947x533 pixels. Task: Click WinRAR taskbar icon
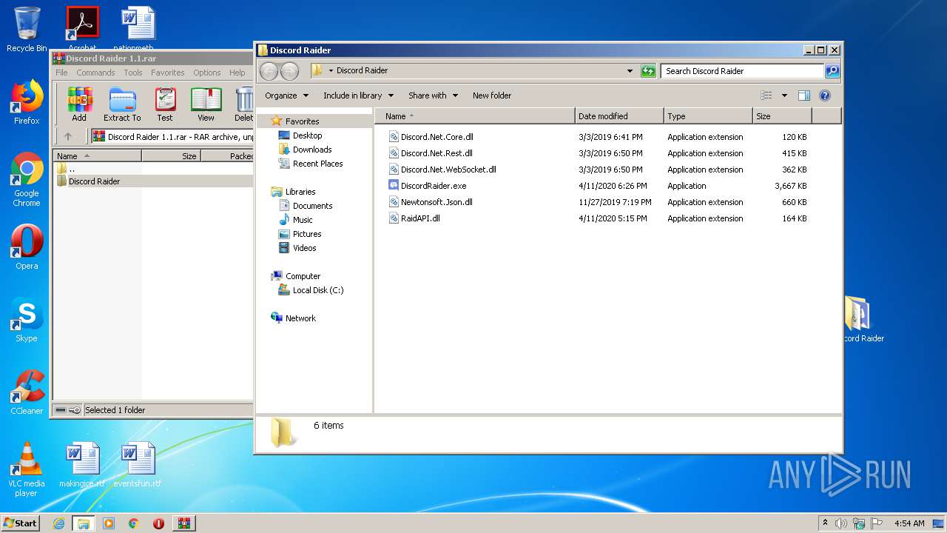click(x=183, y=523)
